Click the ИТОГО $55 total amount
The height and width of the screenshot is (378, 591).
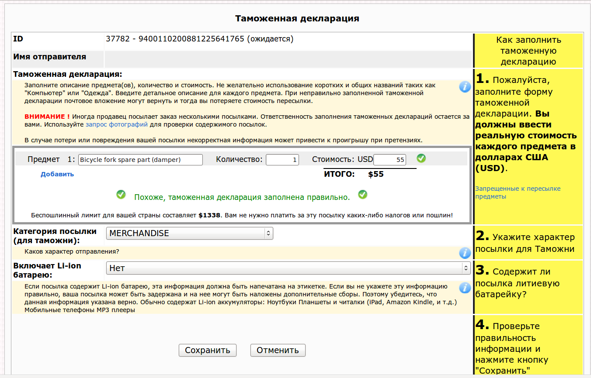click(375, 174)
